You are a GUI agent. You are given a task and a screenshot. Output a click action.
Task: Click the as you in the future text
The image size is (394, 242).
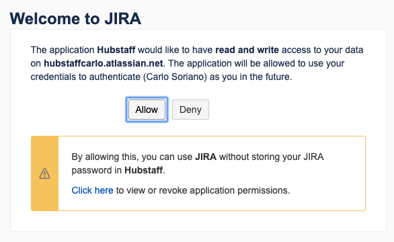pyautogui.click(x=251, y=77)
